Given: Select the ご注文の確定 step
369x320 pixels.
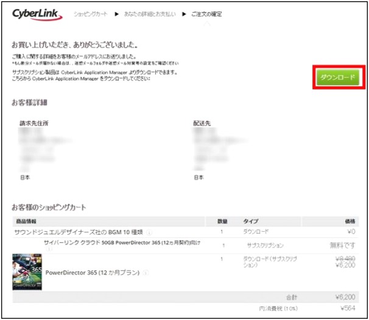Looking at the screenshot, I should pyautogui.click(x=206, y=14).
